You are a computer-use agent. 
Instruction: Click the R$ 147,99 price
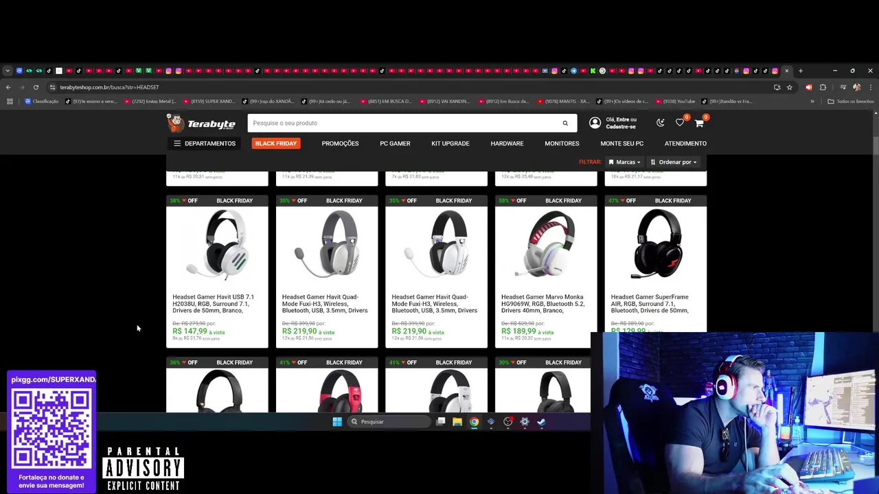pyautogui.click(x=190, y=331)
